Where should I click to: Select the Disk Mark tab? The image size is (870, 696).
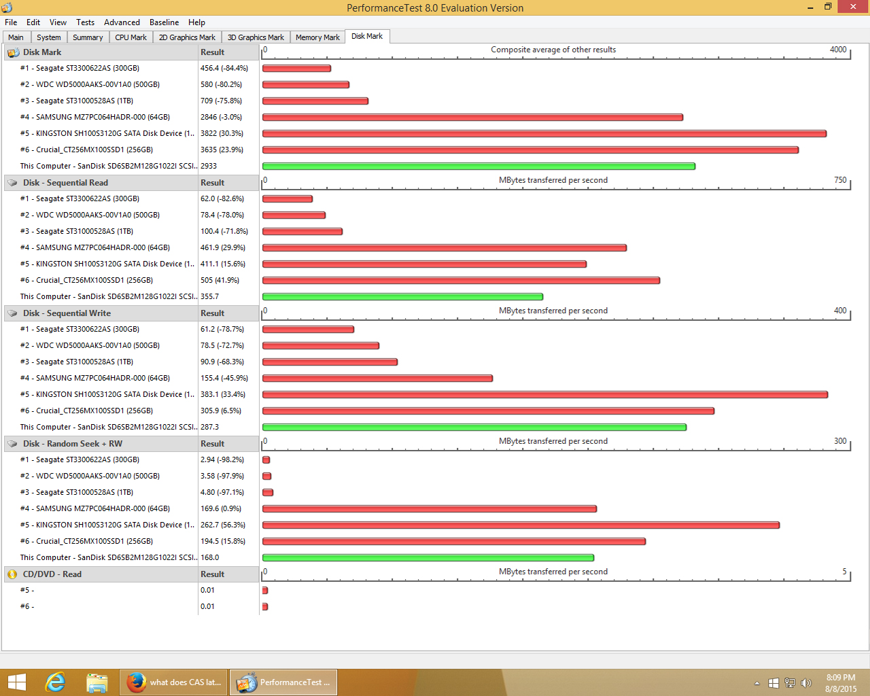coord(367,36)
